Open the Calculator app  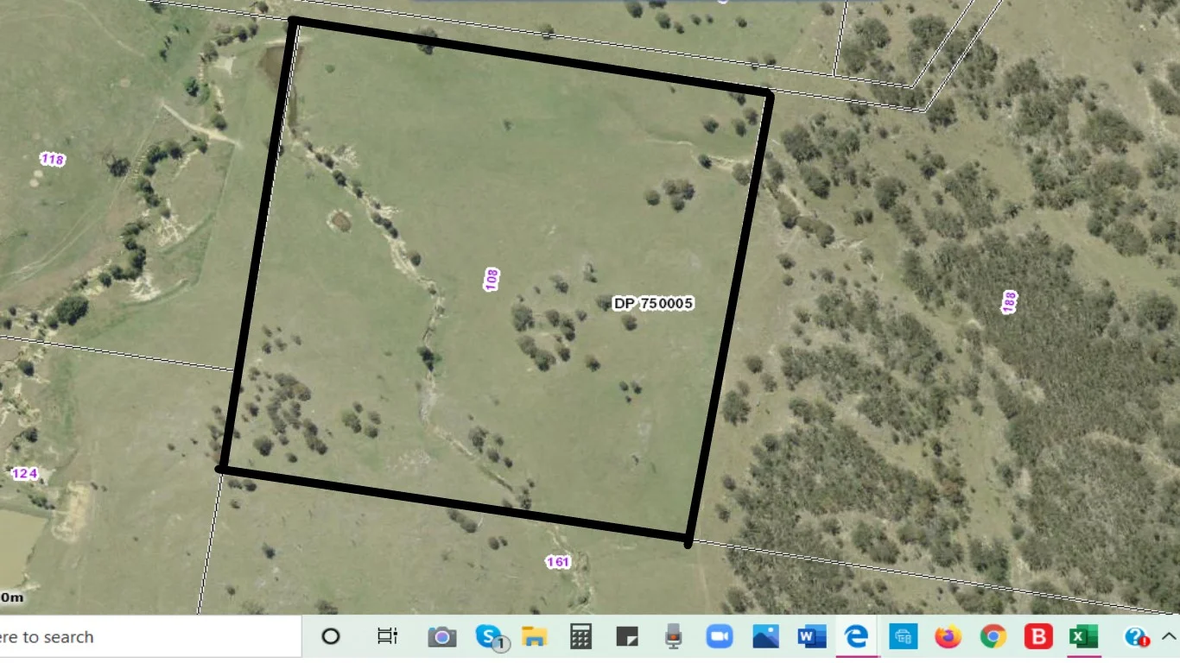[x=580, y=637]
